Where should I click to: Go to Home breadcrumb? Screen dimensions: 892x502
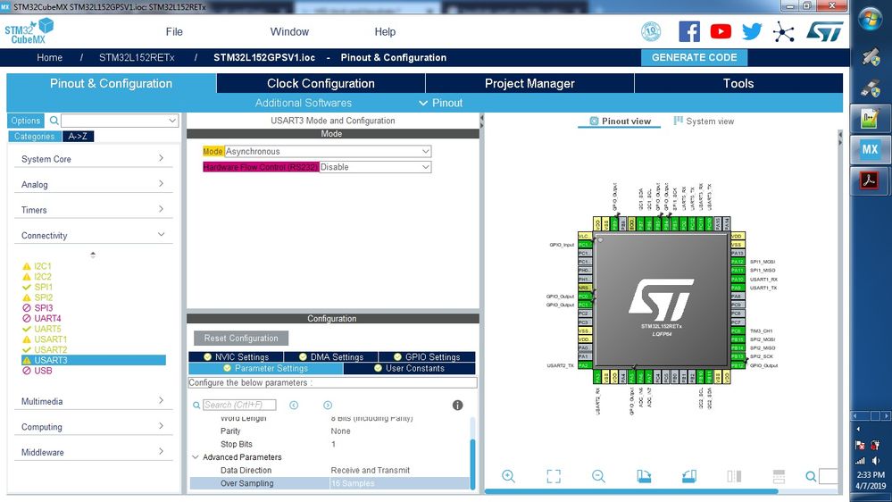[49, 57]
